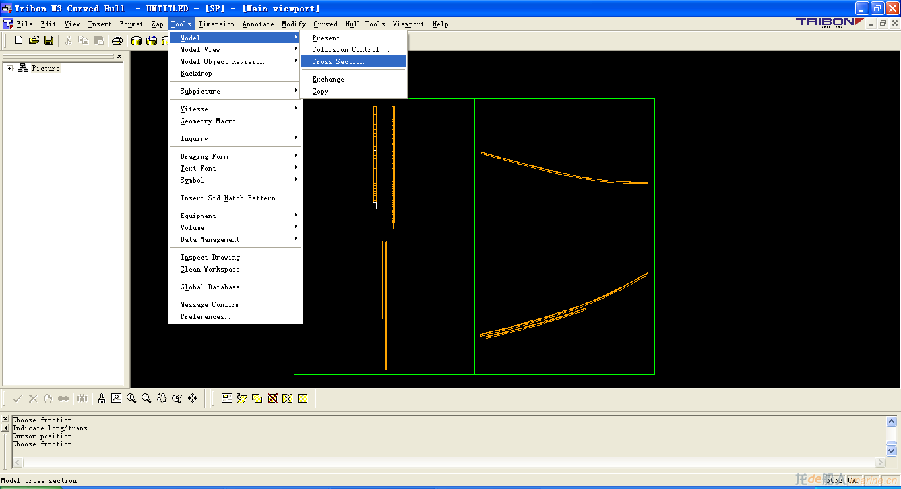
Task: Open a drawing using the folder icon
Action: (x=34, y=40)
